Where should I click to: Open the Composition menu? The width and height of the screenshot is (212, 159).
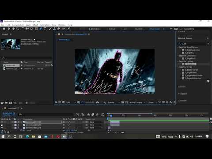pos(18,25)
